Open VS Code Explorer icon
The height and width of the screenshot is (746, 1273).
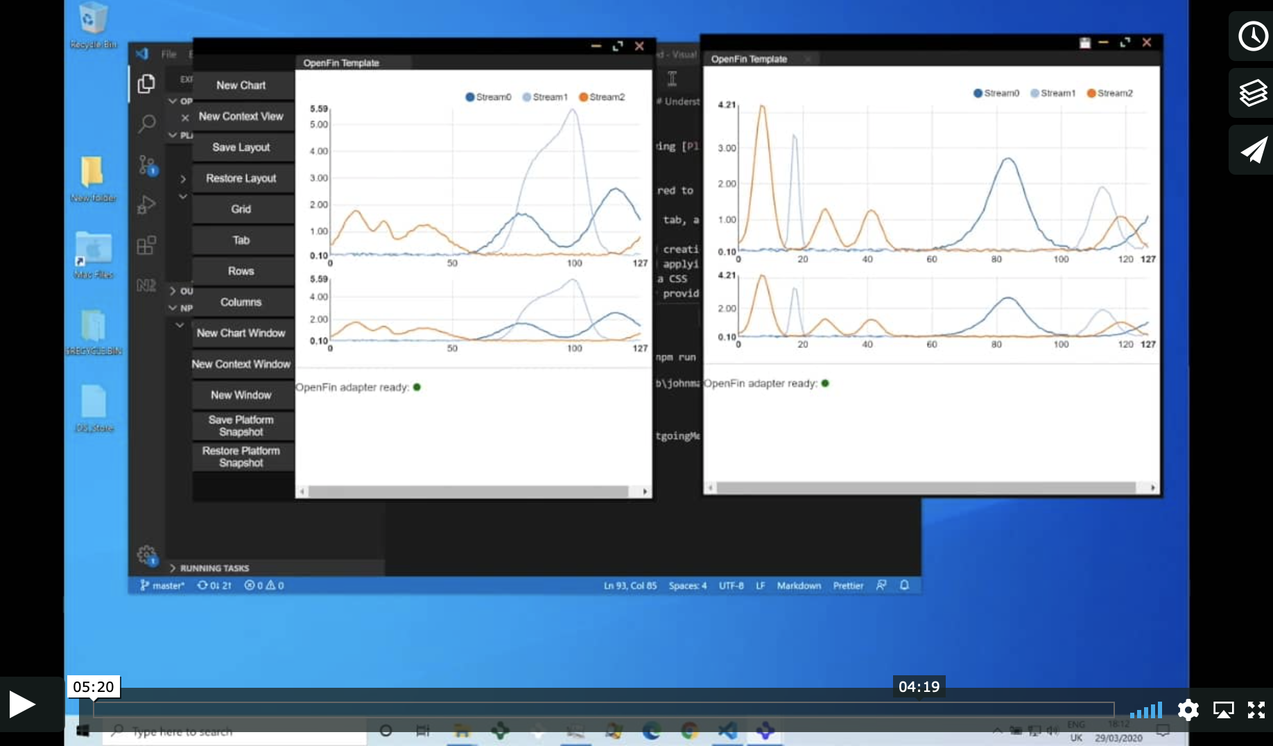click(146, 84)
